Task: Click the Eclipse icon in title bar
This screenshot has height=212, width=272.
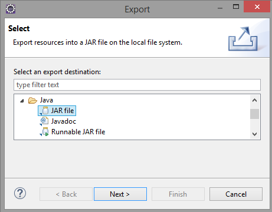Action: [x=11, y=9]
